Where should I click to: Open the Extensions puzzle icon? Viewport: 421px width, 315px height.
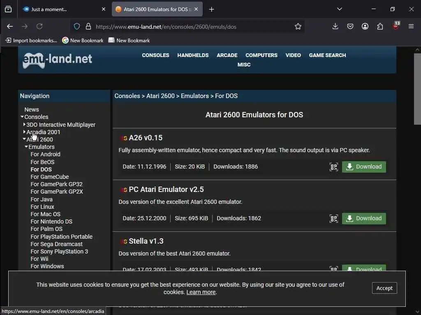point(380,26)
